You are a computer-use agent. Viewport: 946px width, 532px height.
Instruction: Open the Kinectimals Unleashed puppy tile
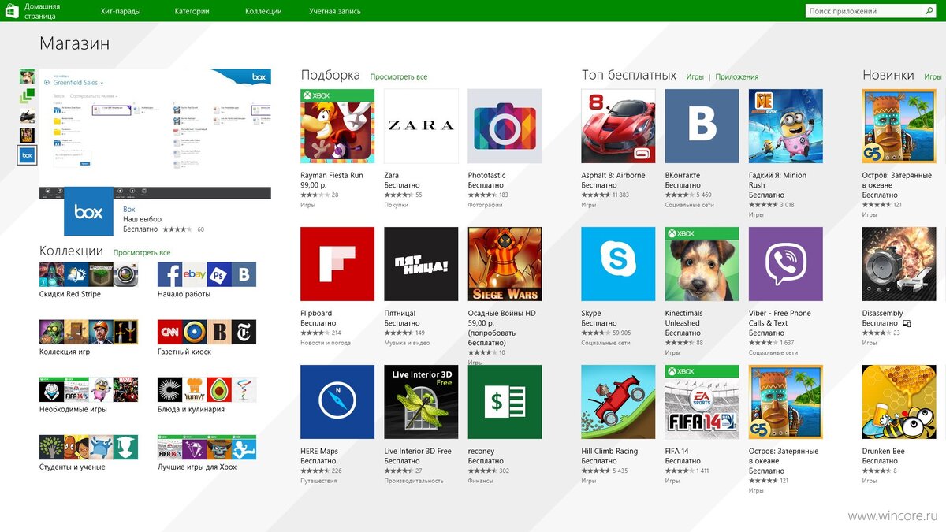pos(702,264)
